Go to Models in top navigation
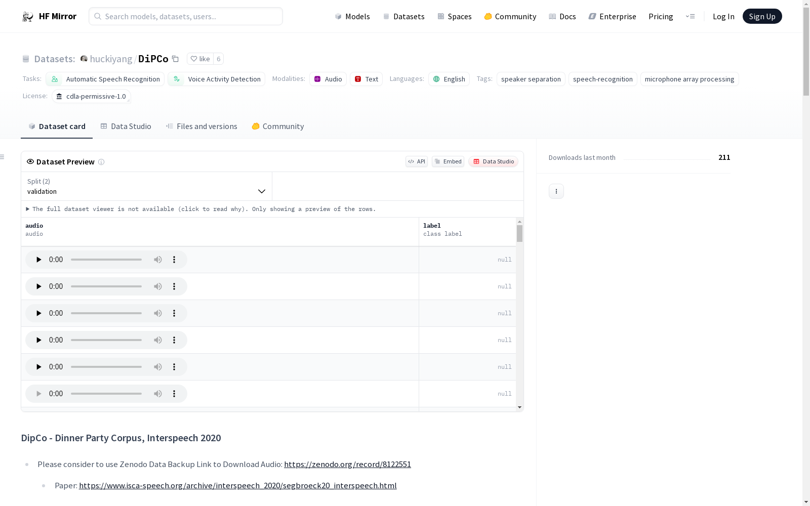This screenshot has height=506, width=810. 352,17
